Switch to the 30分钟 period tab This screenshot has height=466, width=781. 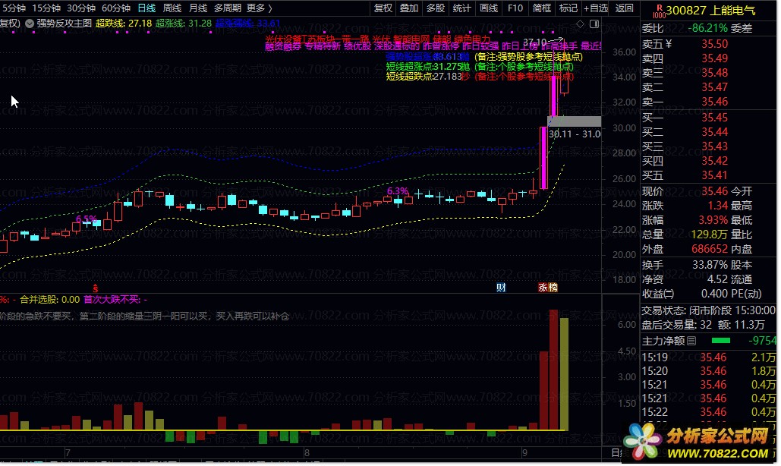(81, 8)
